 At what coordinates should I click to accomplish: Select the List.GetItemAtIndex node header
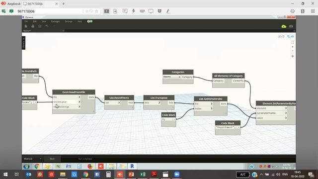point(211,99)
